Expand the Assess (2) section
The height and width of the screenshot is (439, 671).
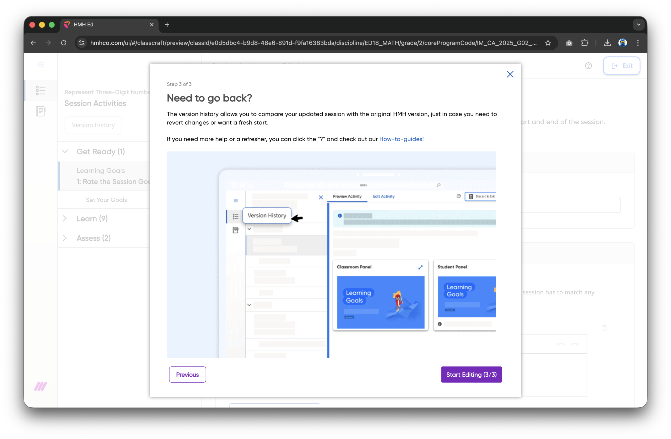pos(65,238)
